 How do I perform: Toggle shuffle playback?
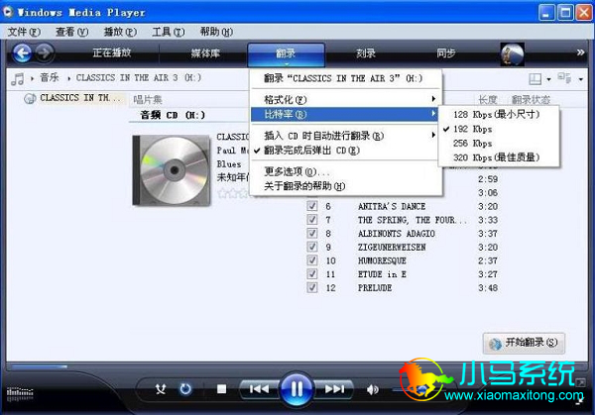pyautogui.click(x=161, y=389)
